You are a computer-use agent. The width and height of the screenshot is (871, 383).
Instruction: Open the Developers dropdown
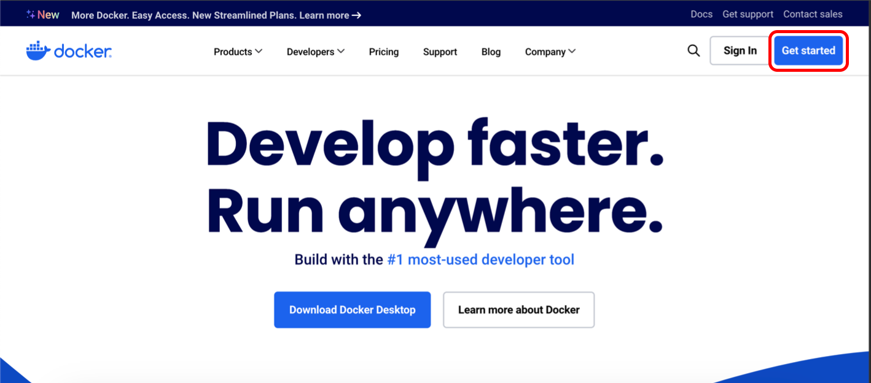point(315,52)
